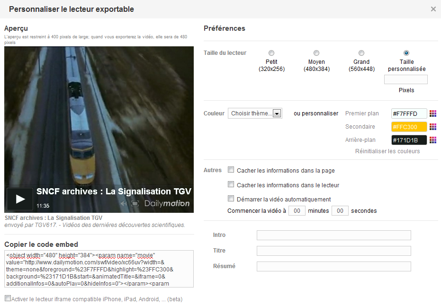Enable the iframe player compatible iPhone checkbox
This screenshot has width=441, height=305.
pyautogui.click(x=8, y=298)
